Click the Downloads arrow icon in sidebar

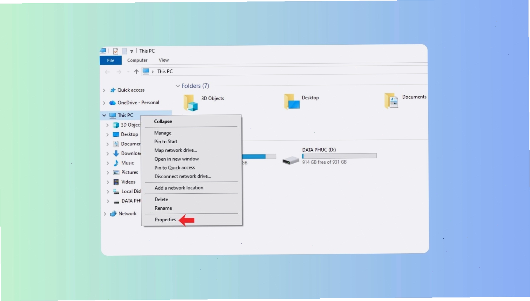point(116,153)
